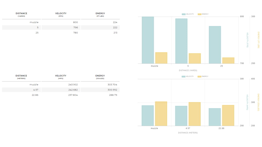Click the Velocity (FPS) column header
The width and height of the screenshot is (262, 147).
point(61,14)
